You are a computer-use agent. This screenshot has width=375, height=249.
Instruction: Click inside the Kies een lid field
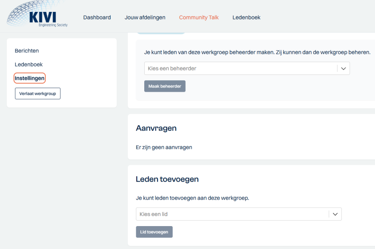pos(232,214)
